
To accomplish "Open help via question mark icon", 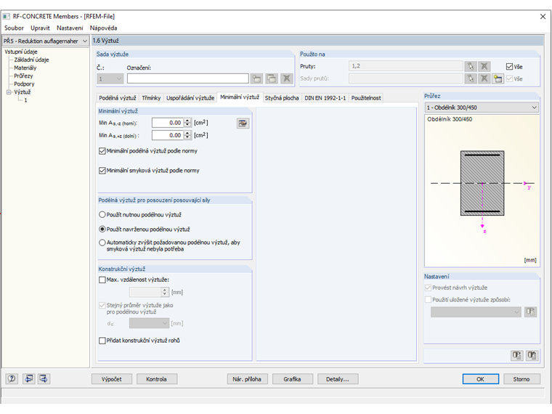I will click(12, 379).
